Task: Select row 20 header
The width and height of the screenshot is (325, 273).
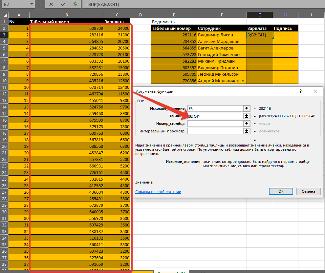Action: pos(4,146)
